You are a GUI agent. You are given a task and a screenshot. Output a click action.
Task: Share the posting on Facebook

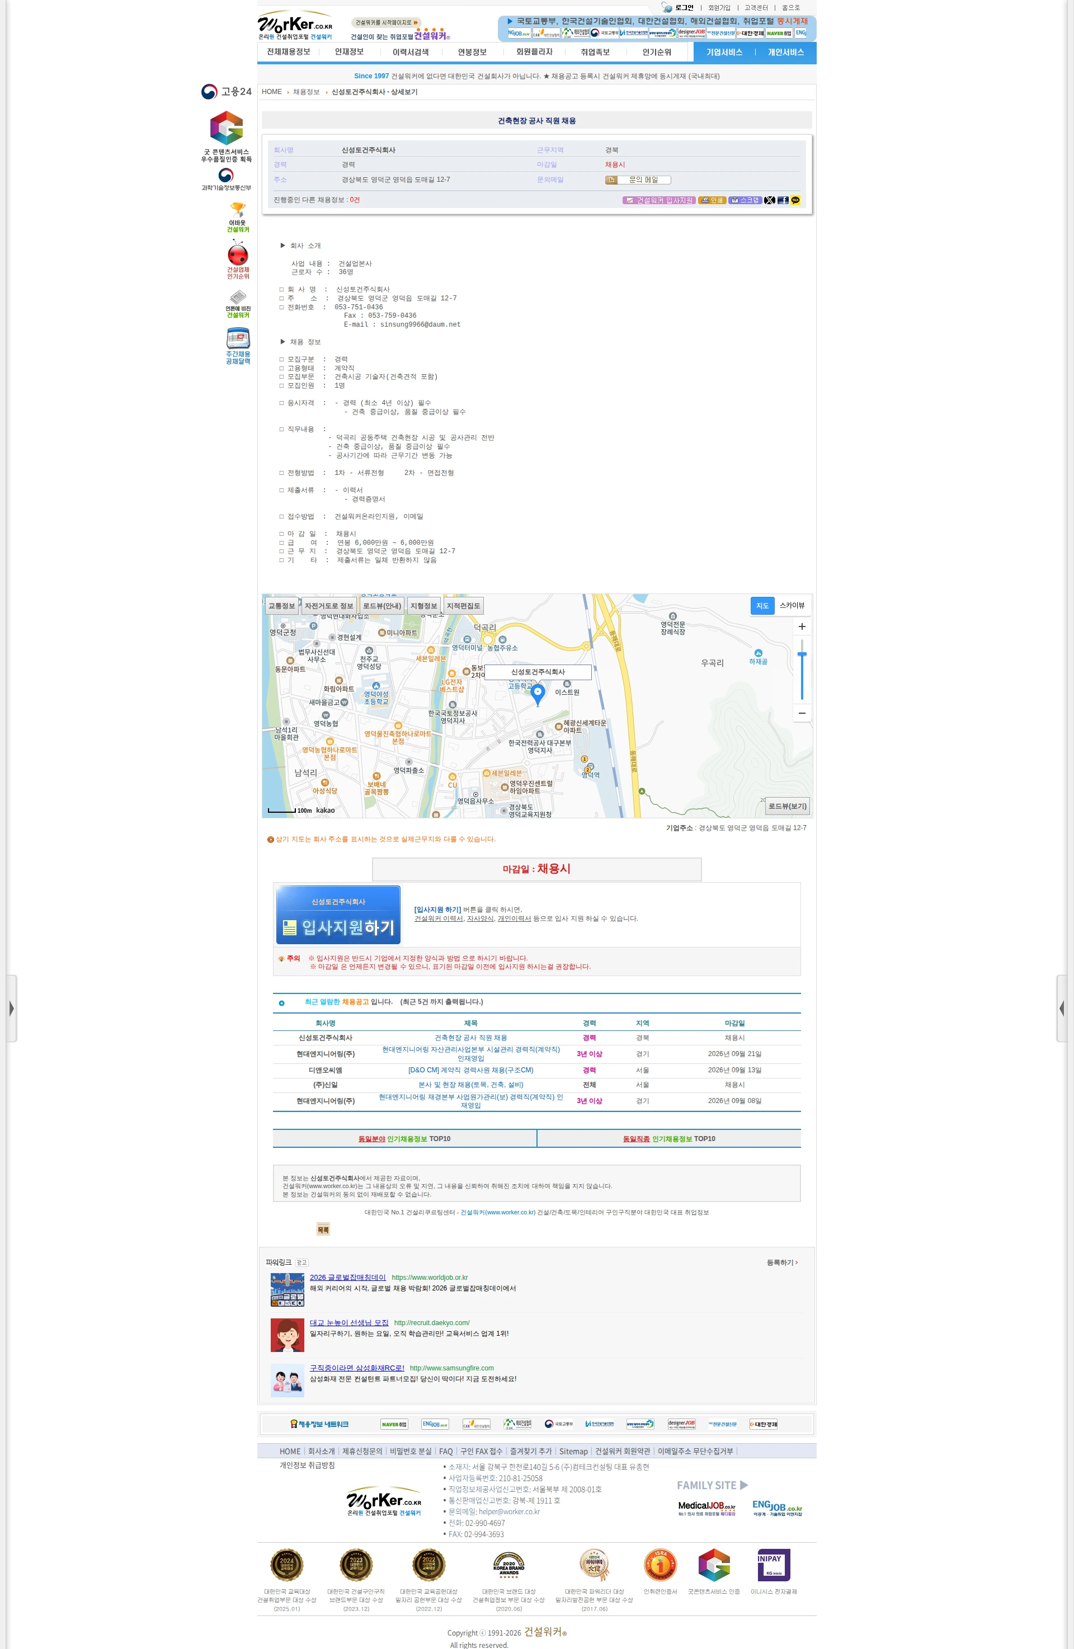point(783,200)
